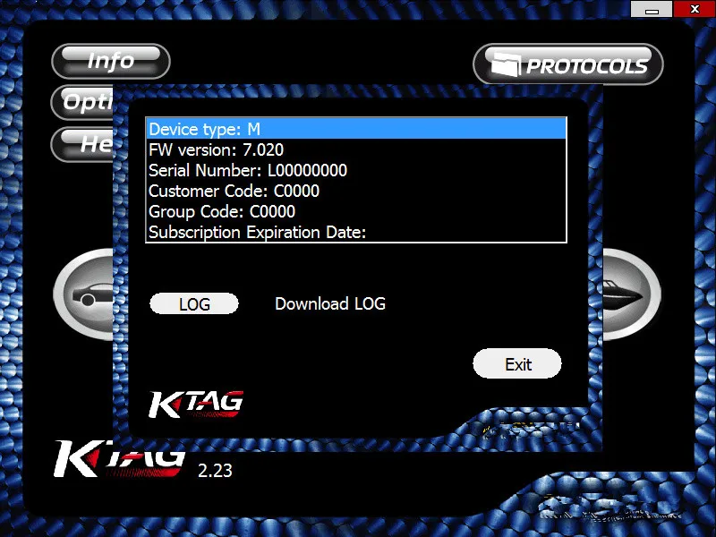Click the K-TAG logo in the dialog
716x537 pixels.
[x=196, y=405]
